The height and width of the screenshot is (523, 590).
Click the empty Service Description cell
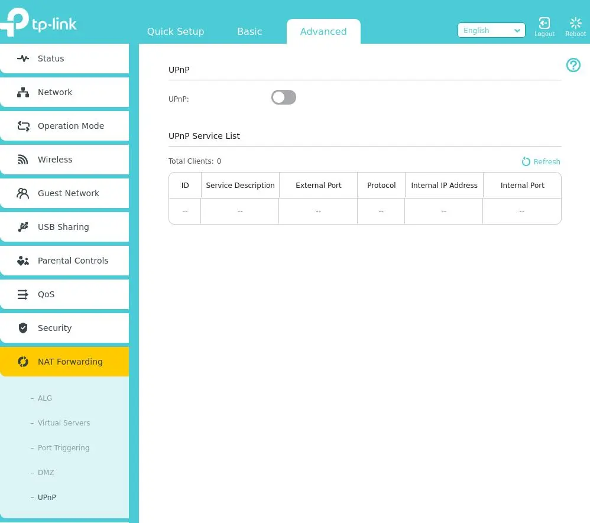click(x=240, y=212)
